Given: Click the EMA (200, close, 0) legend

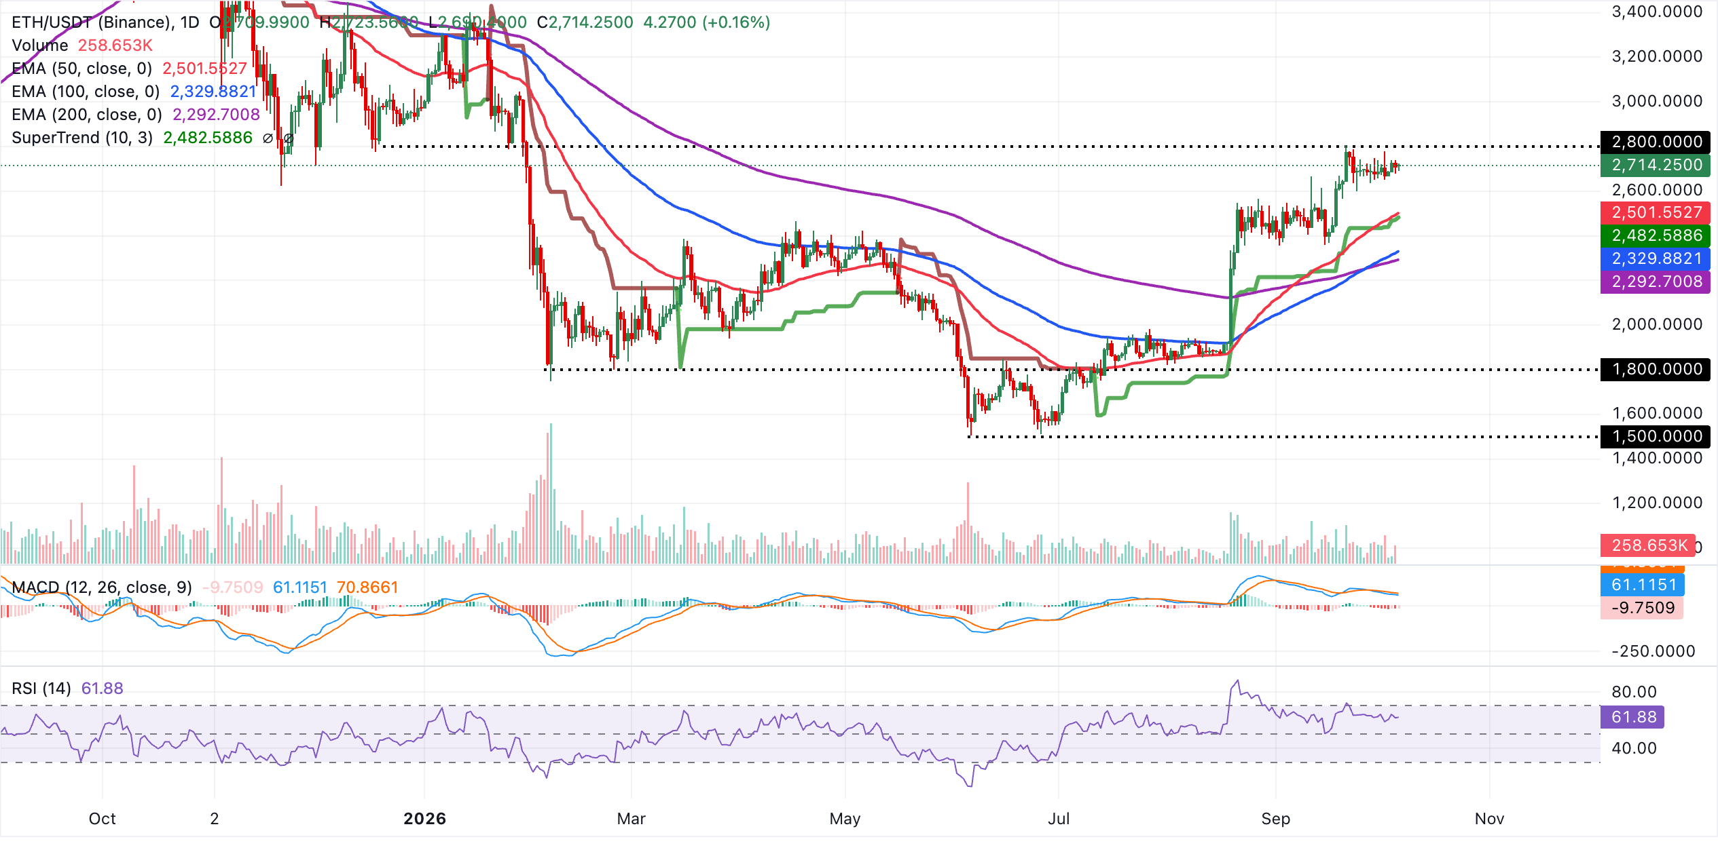Looking at the screenshot, I should [x=87, y=115].
